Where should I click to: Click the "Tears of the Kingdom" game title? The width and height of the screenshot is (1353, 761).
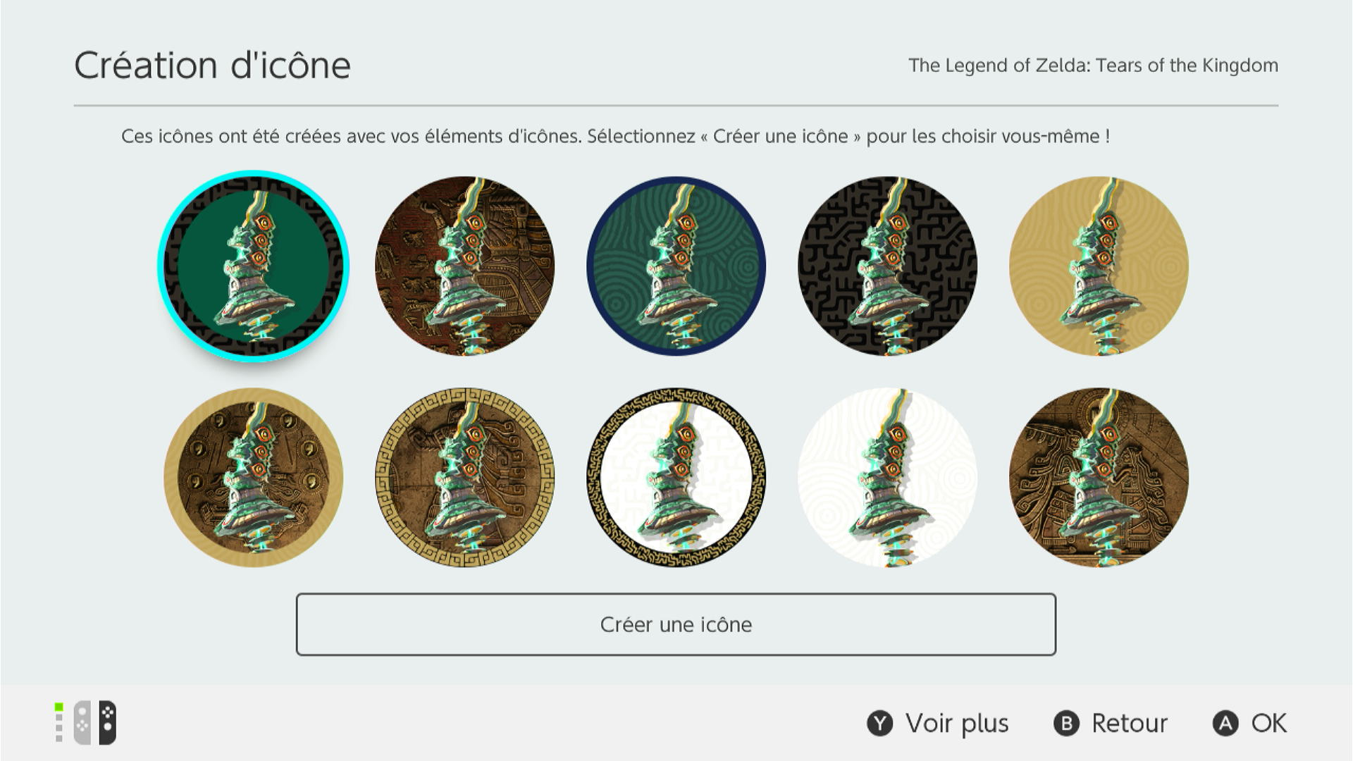point(1093,66)
